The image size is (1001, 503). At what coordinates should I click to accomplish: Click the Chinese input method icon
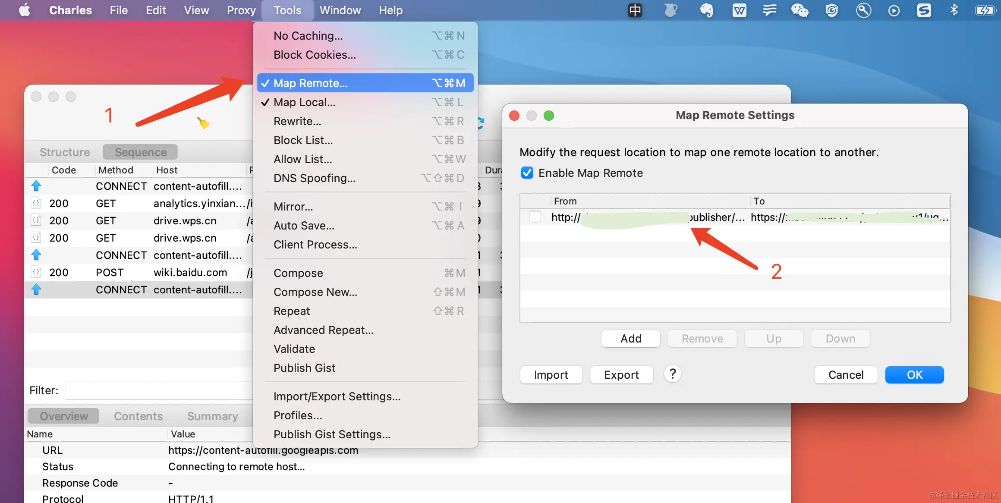coord(635,10)
